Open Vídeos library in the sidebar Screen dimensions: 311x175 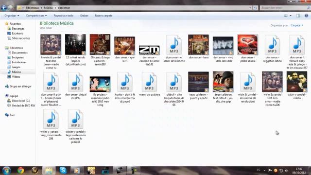pos(16,77)
